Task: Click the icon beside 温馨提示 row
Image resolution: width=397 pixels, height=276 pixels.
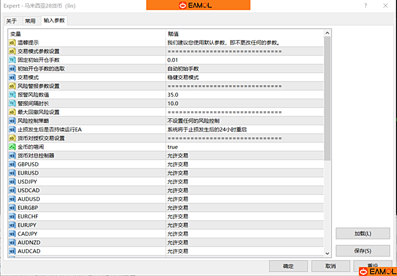Action: (12, 43)
